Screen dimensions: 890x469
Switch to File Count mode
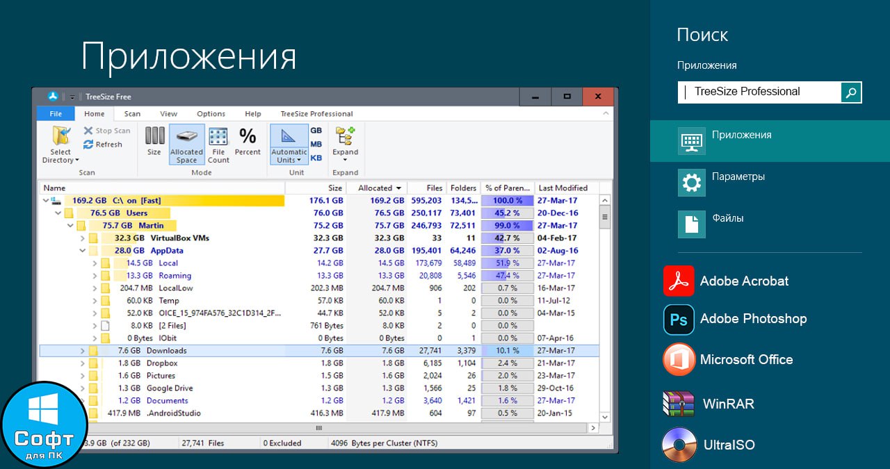tap(218, 145)
